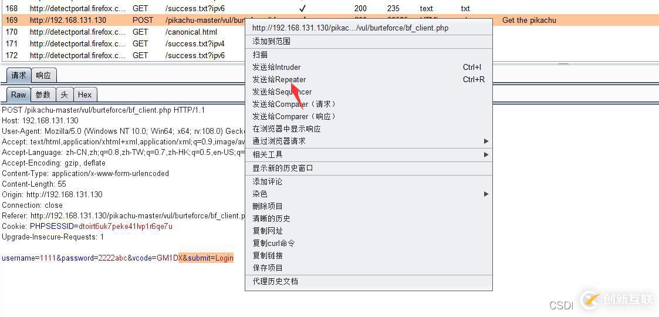This screenshot has height=317, width=659.
Task: Select history row 170 /canonical.html
Action: coord(124,32)
